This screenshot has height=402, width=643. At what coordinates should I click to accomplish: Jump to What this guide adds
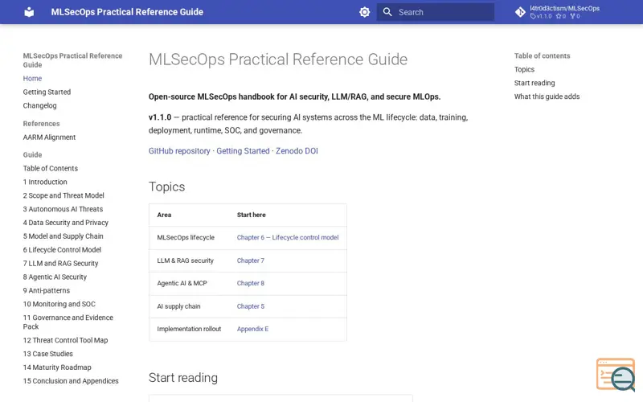point(547,96)
